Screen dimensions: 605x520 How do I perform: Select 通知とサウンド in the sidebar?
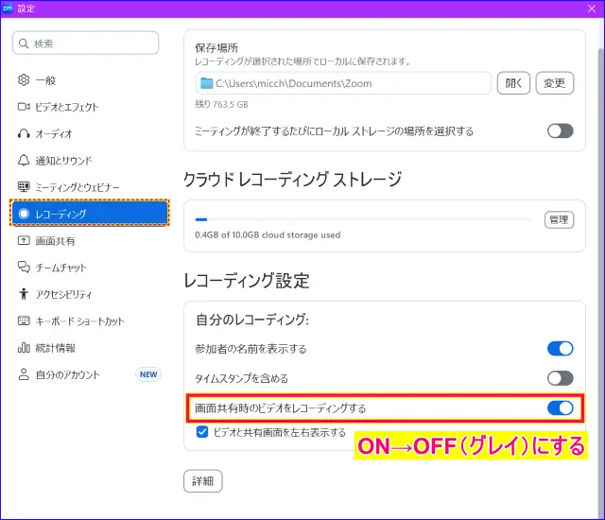pyautogui.click(x=89, y=160)
